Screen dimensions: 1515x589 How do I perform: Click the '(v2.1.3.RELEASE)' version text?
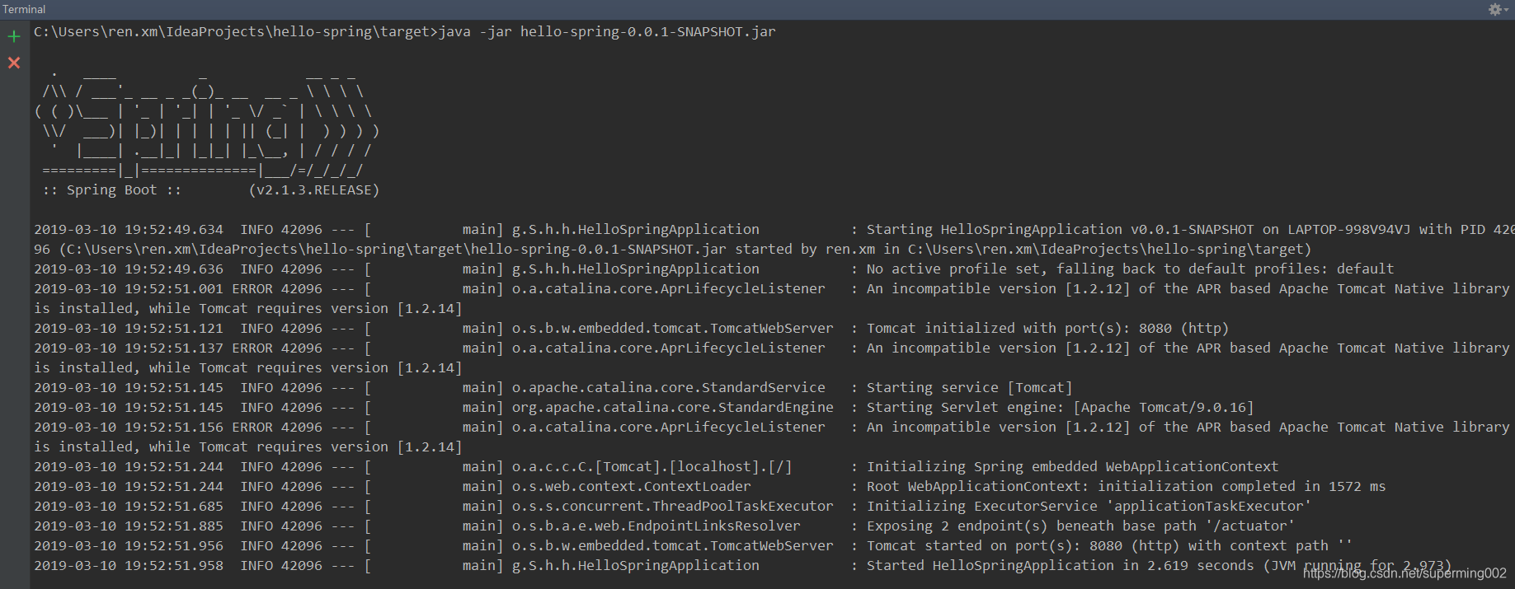314,190
